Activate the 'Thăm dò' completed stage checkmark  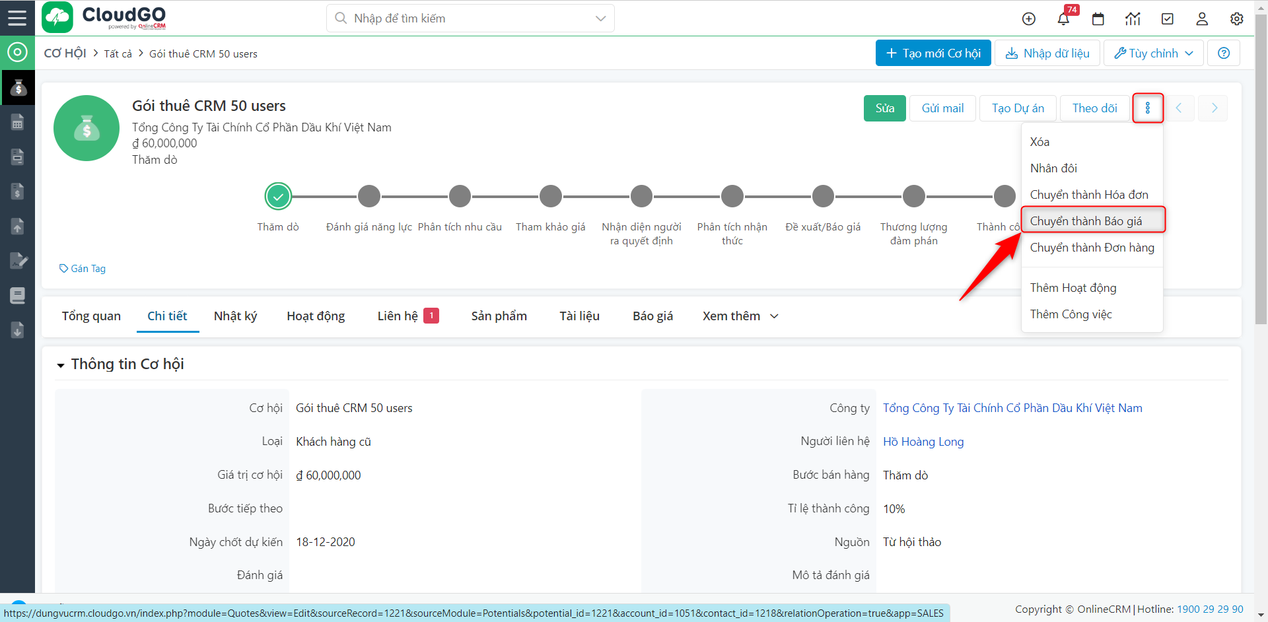click(277, 195)
